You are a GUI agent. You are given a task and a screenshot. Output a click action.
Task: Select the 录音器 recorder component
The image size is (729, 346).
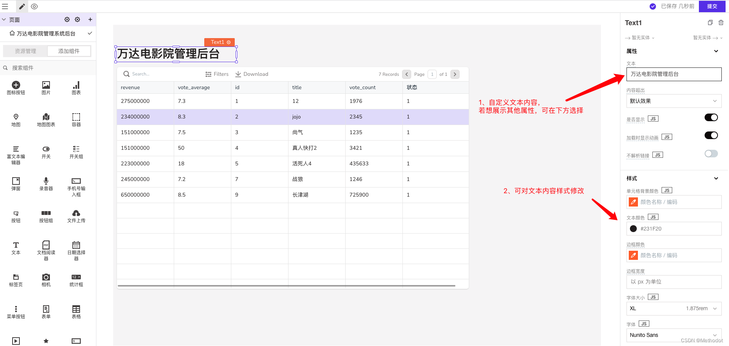tap(46, 184)
